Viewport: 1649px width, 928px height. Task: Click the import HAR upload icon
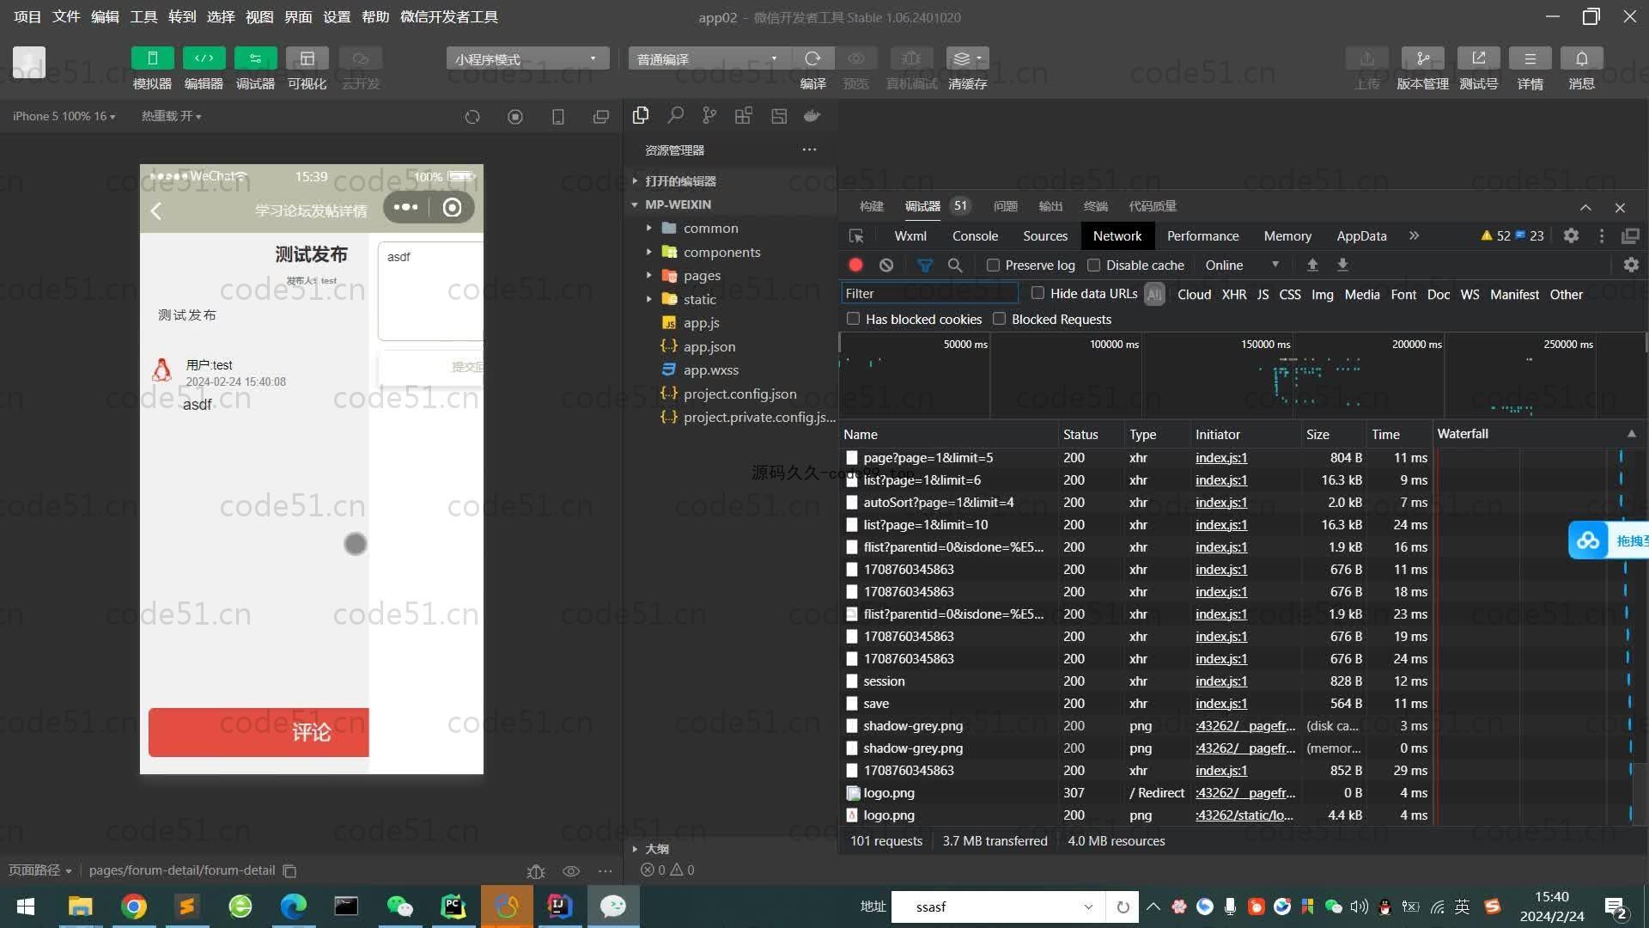pos(1311,266)
